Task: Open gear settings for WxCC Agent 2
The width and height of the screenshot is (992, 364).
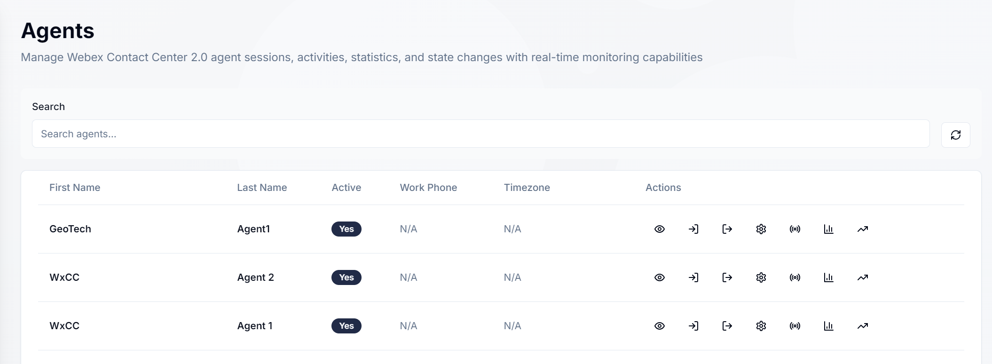Action: (761, 277)
